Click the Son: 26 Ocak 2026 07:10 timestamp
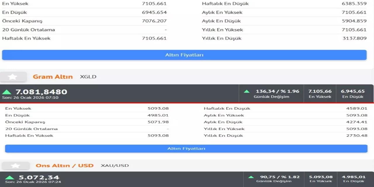The height and width of the screenshot is (187, 374). [x=30, y=98]
